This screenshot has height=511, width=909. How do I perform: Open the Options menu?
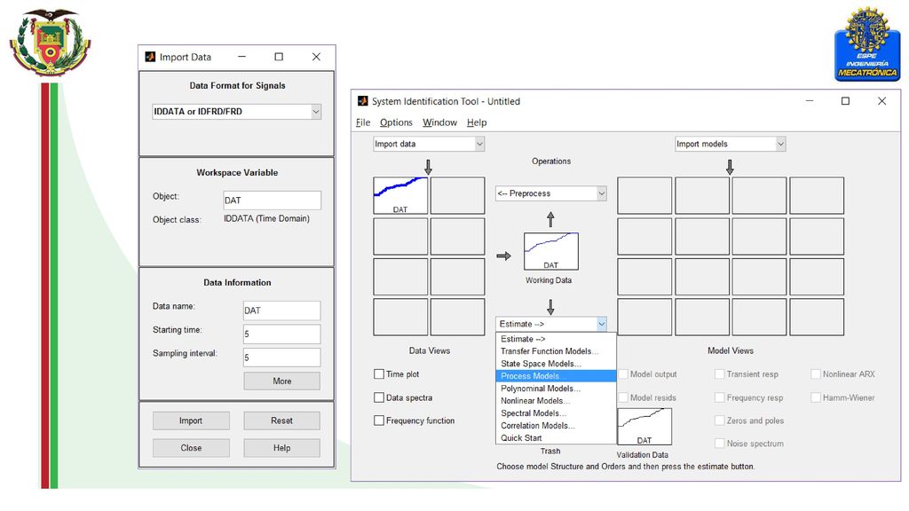pyautogui.click(x=396, y=122)
